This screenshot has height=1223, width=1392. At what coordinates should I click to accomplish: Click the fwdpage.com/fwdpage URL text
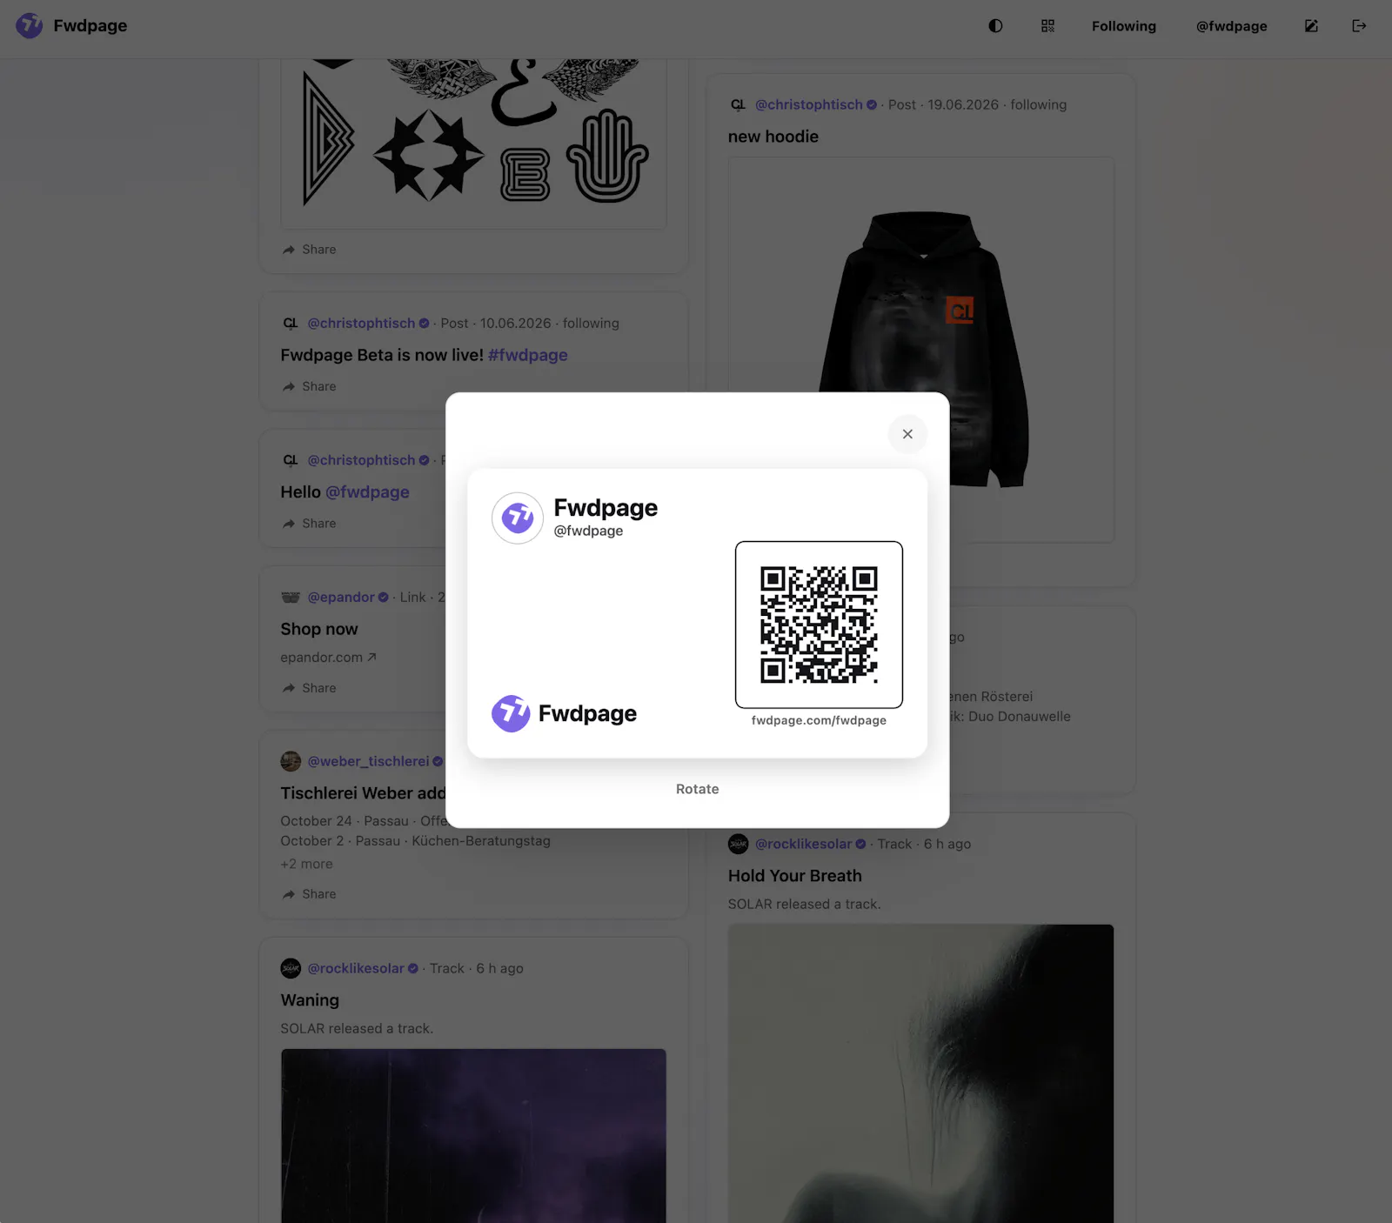819,720
